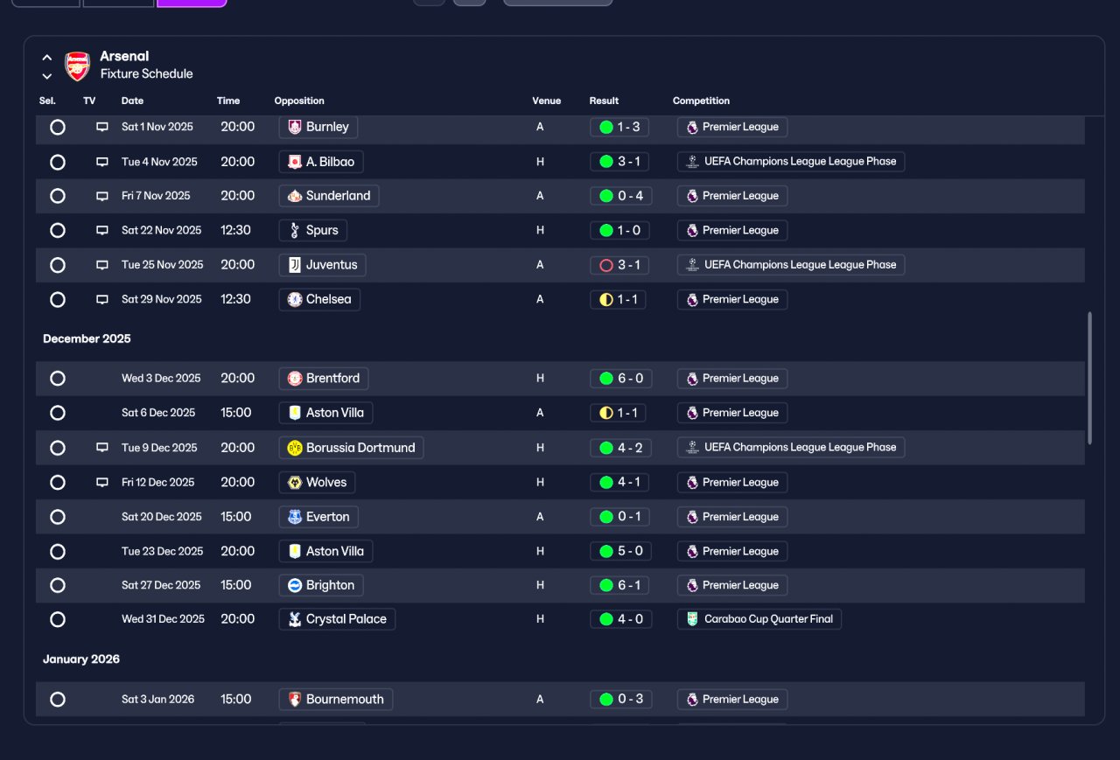
Task: Select the Brentford match radio button
Action: tap(58, 379)
